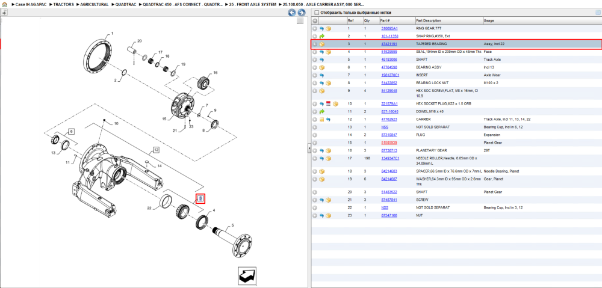Open part number 51529999 link

pyautogui.click(x=389, y=52)
